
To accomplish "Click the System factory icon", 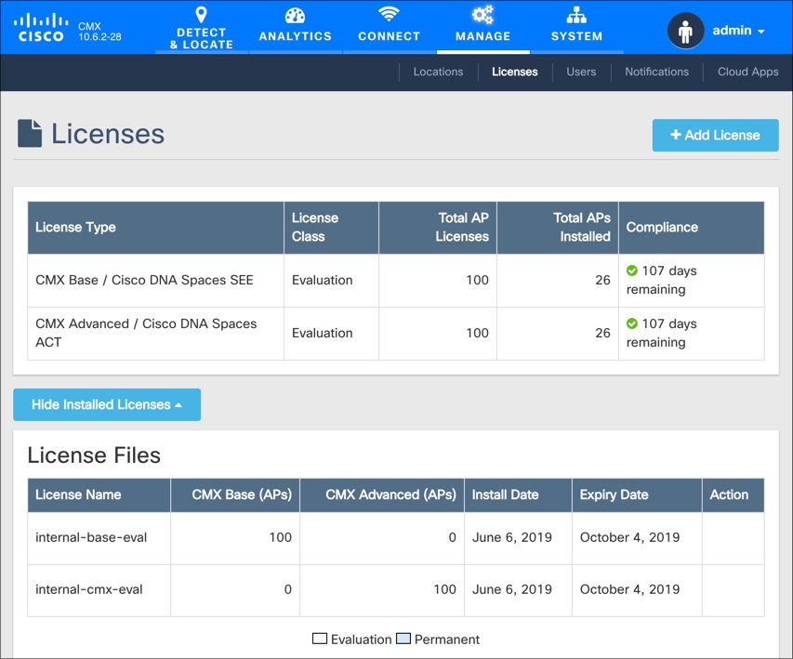I will (576, 15).
